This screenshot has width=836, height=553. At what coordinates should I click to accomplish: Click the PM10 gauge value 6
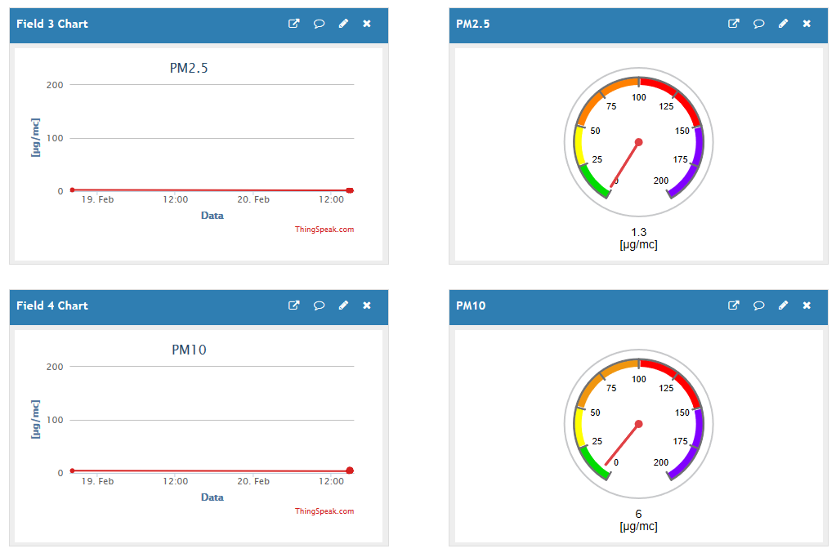(639, 514)
